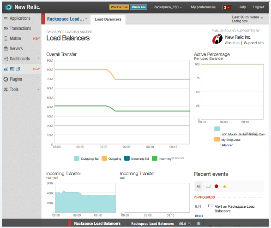Click the RS LB bar-chart icon
The image size is (271, 228).
coord(6,69)
